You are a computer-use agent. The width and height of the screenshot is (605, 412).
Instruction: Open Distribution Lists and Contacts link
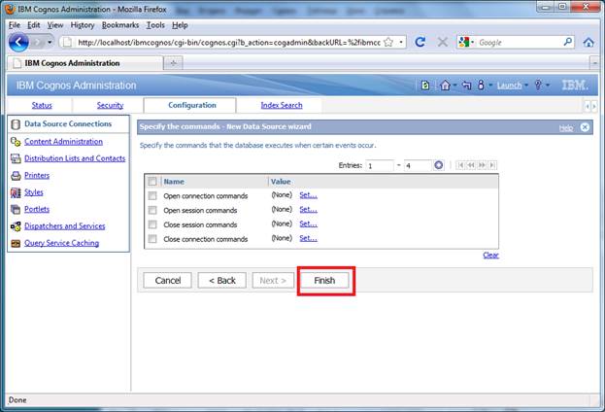pyautogui.click(x=75, y=158)
